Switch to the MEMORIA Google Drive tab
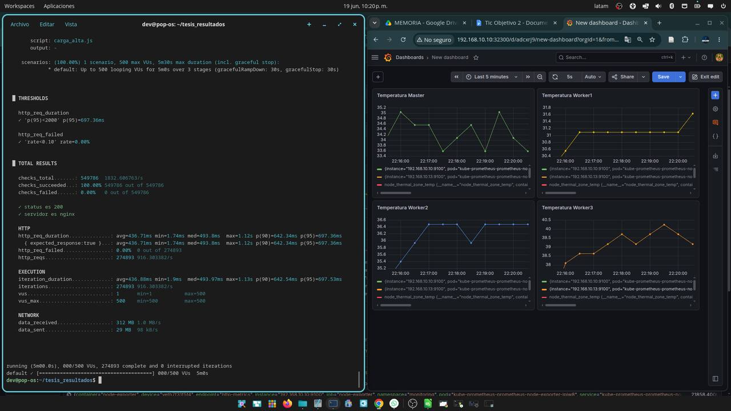This screenshot has width=731, height=411. (420, 23)
